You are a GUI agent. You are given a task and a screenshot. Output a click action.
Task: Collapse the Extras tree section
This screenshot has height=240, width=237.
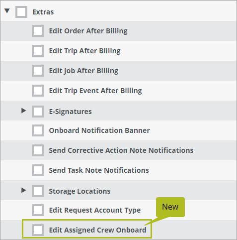(7, 11)
